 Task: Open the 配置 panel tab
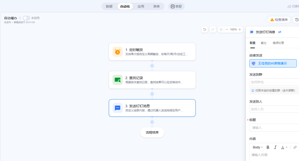click(x=252, y=43)
